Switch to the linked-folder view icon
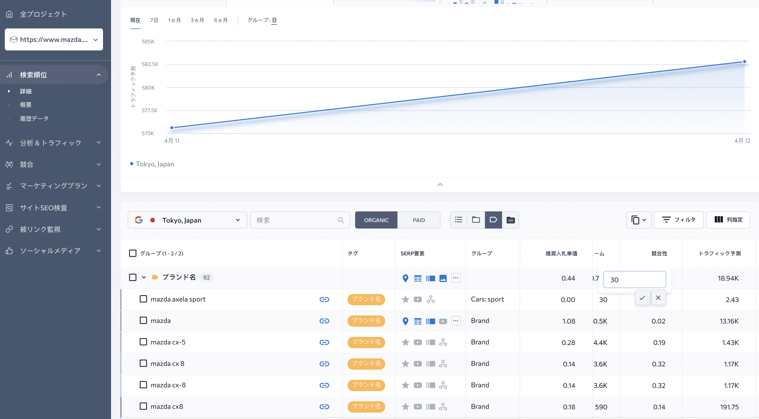Viewport: 759px width, 419px height. coord(511,220)
